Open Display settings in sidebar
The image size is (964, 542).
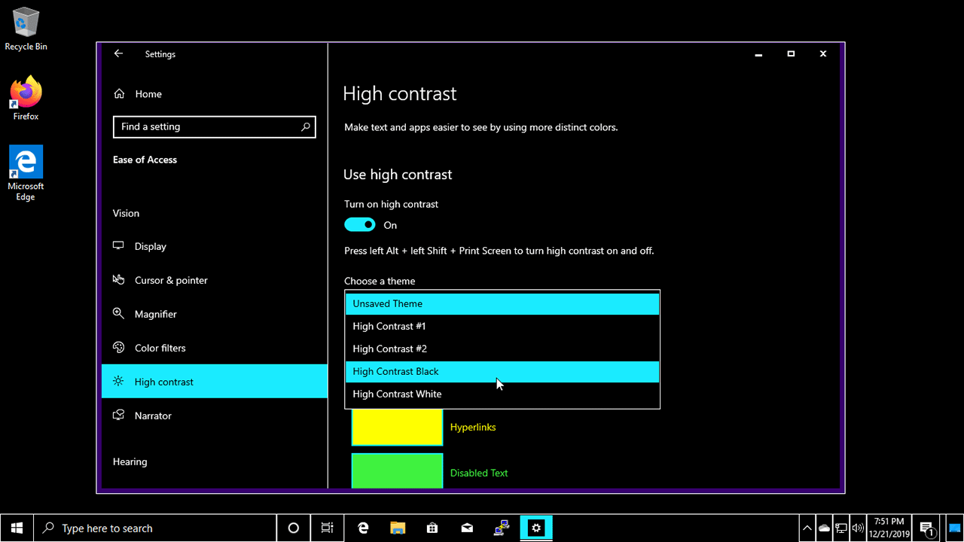tap(215, 246)
